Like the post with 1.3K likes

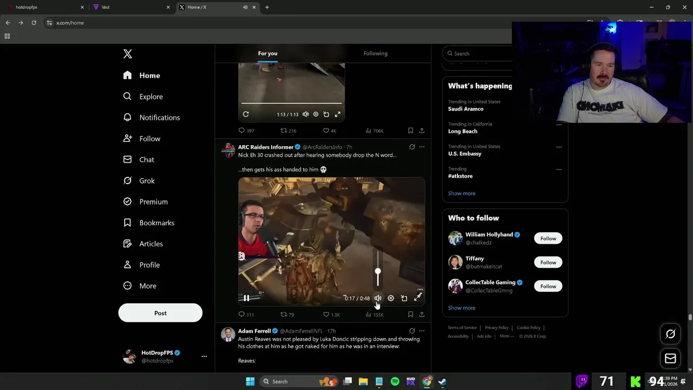tap(331, 314)
